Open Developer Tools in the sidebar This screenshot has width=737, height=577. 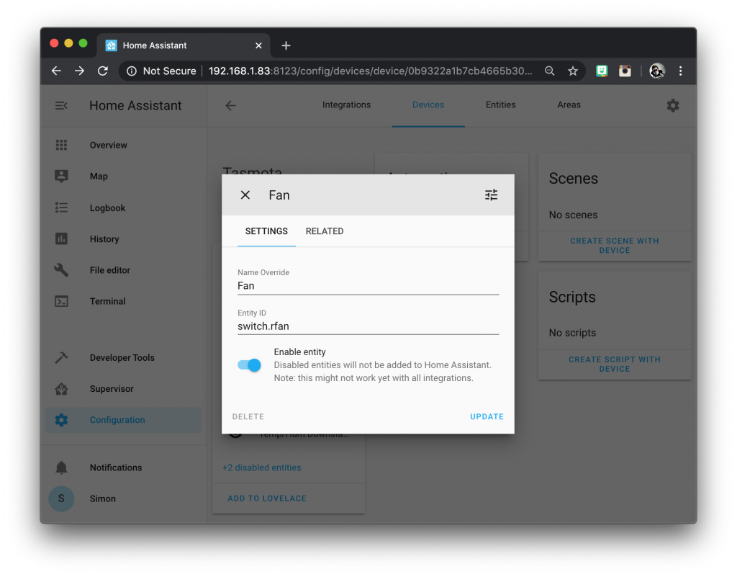click(x=124, y=357)
